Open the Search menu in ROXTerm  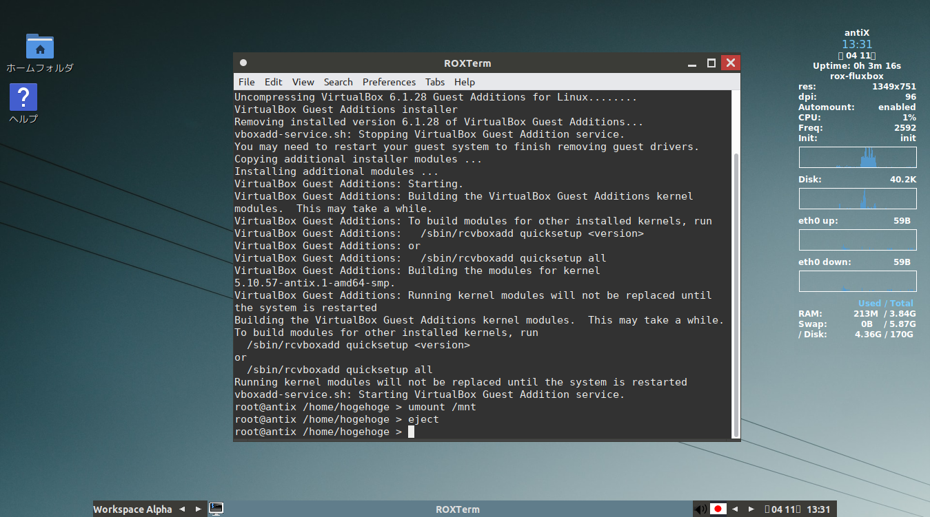(338, 82)
